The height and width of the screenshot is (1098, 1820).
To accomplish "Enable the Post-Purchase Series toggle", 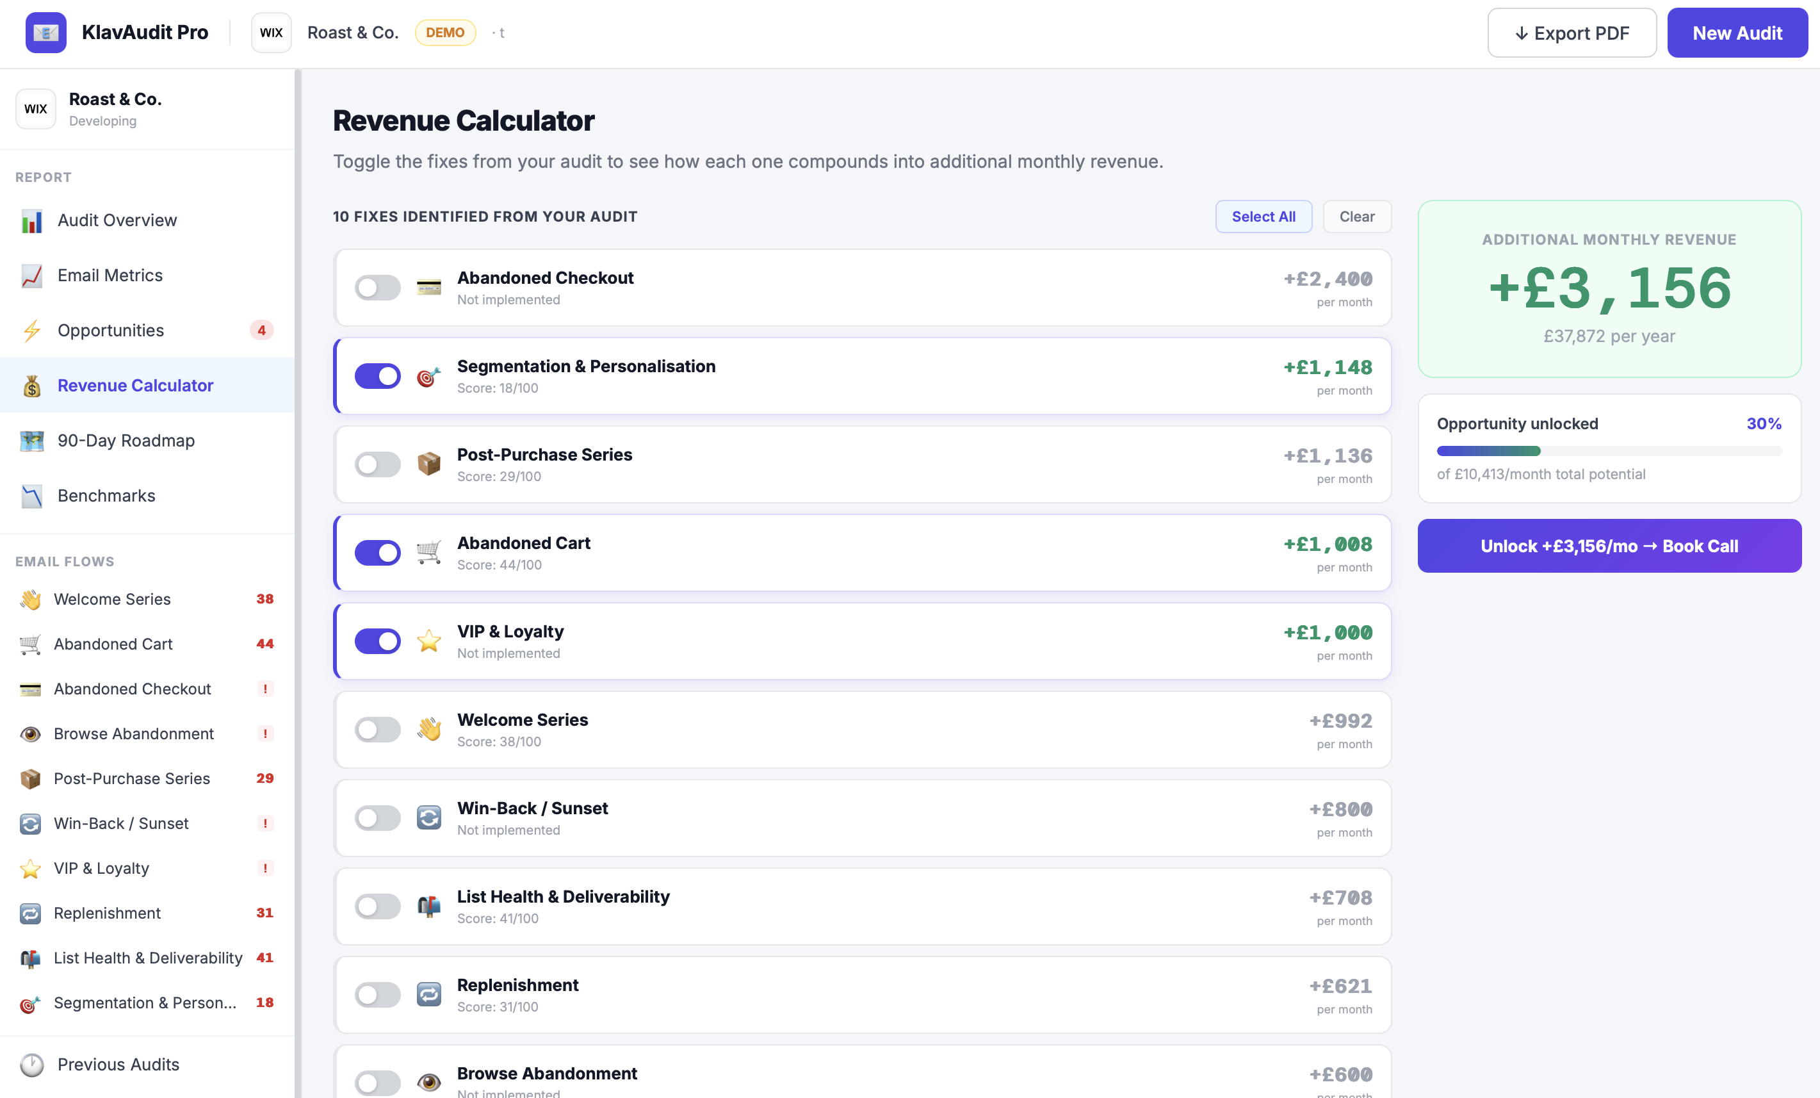I will (x=377, y=465).
